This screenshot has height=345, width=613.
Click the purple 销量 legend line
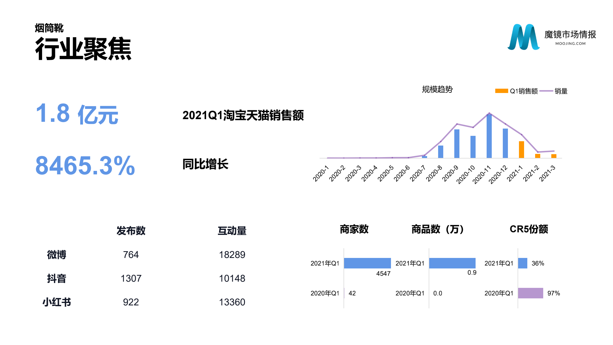546,91
